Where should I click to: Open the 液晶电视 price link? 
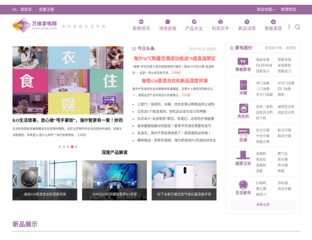coord(263,60)
